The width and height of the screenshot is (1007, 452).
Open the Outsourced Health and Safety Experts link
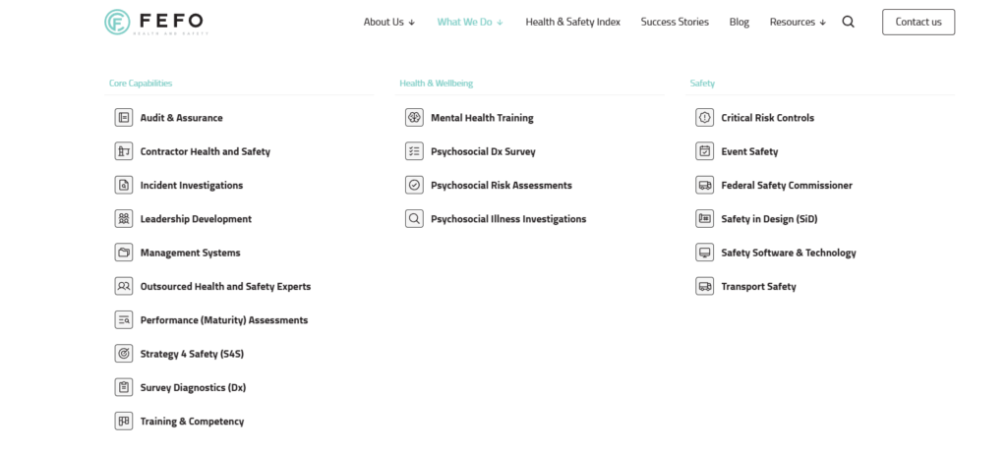[x=225, y=287]
